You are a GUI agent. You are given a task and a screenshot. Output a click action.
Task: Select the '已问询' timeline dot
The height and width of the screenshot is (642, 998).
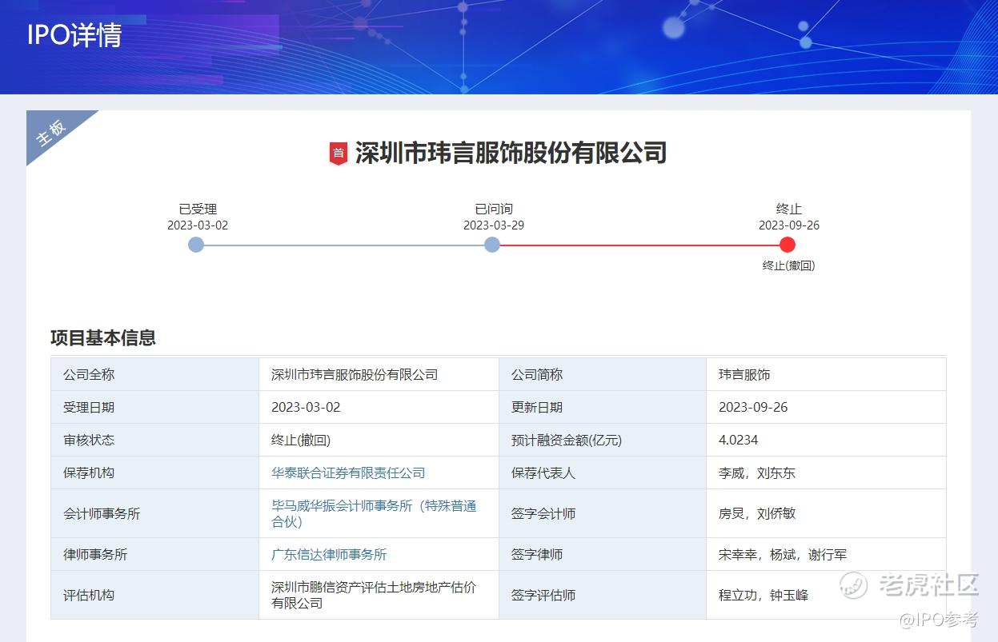point(492,245)
